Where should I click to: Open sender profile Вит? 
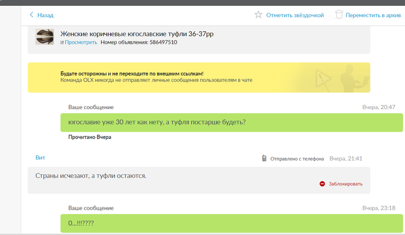[x=41, y=158]
